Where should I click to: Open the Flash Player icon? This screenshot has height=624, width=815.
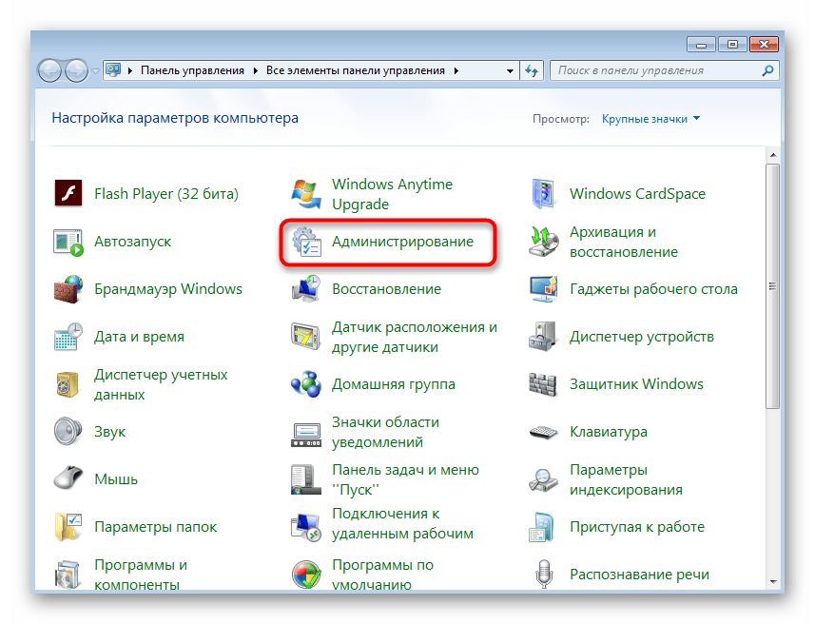68,194
